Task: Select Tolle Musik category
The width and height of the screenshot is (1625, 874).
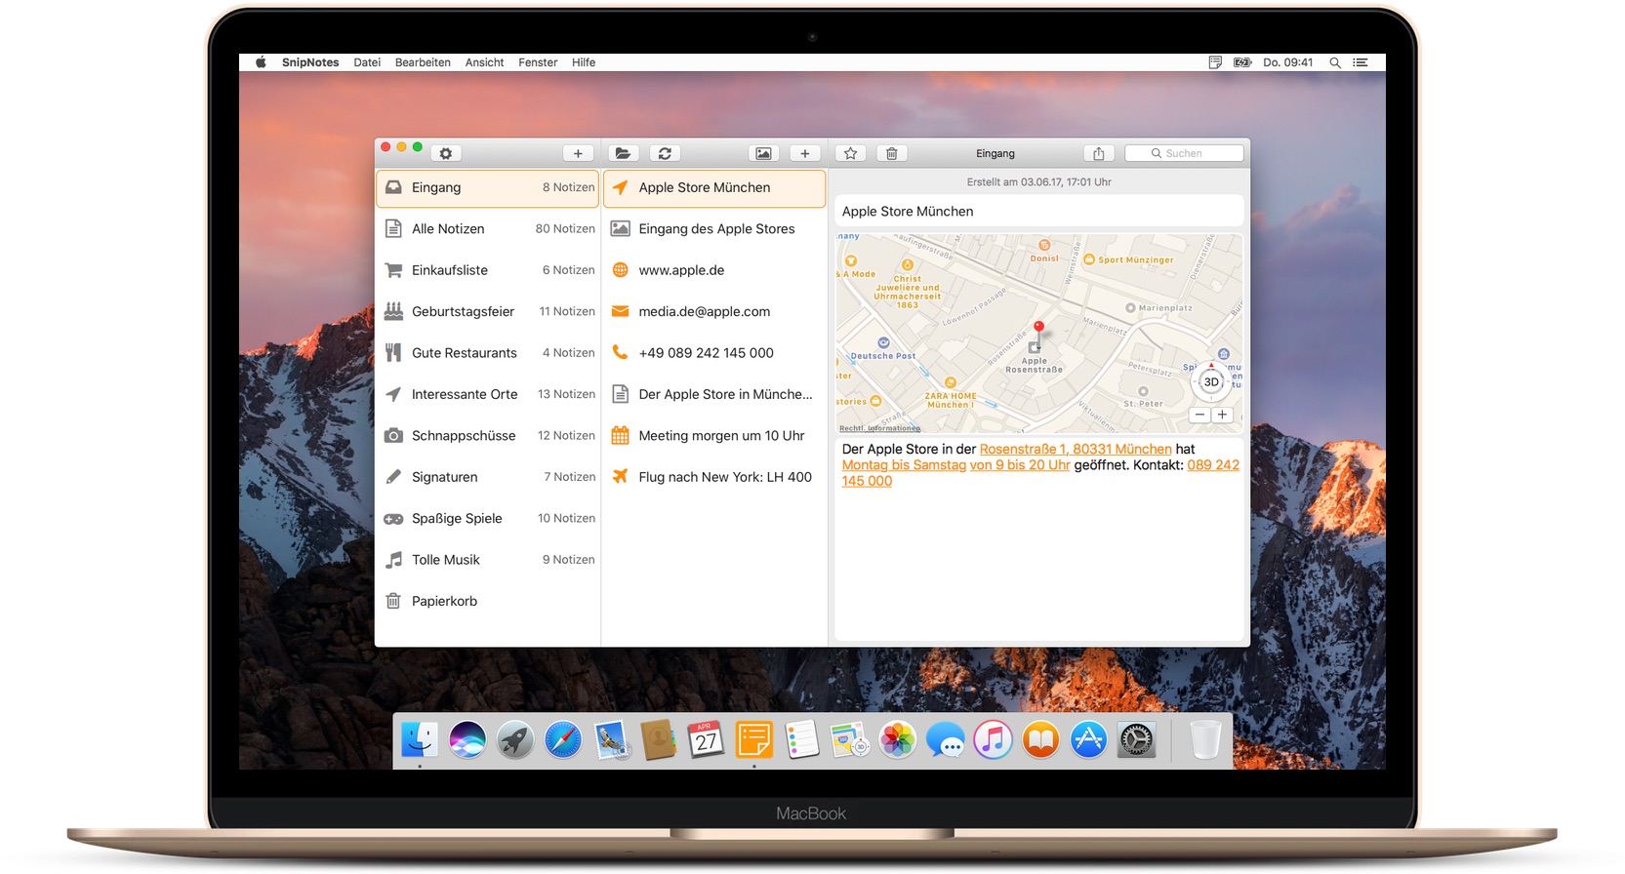Action: coord(487,560)
